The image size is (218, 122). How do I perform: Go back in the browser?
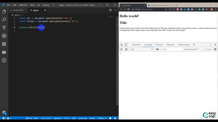point(121,9)
